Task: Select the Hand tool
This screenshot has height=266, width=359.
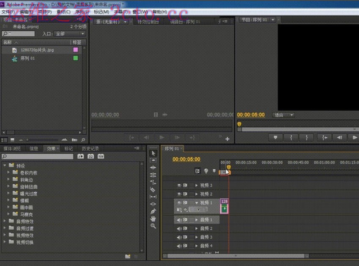Action: click(x=153, y=219)
